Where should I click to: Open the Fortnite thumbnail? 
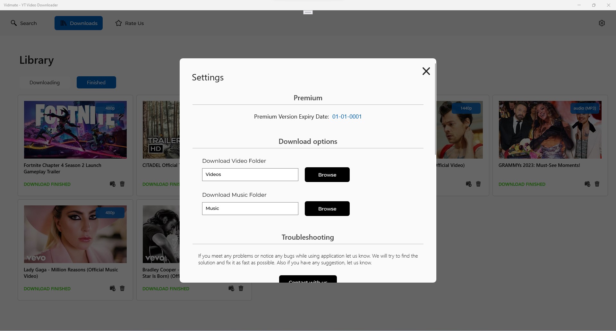75,130
